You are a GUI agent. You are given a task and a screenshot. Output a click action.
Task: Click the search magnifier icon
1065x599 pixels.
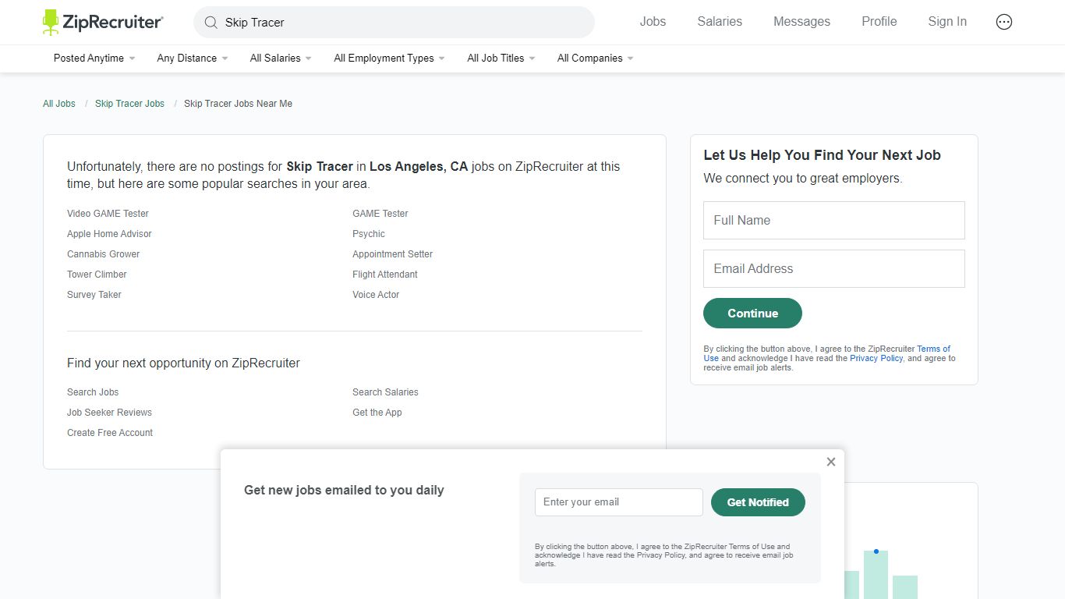[211, 23]
